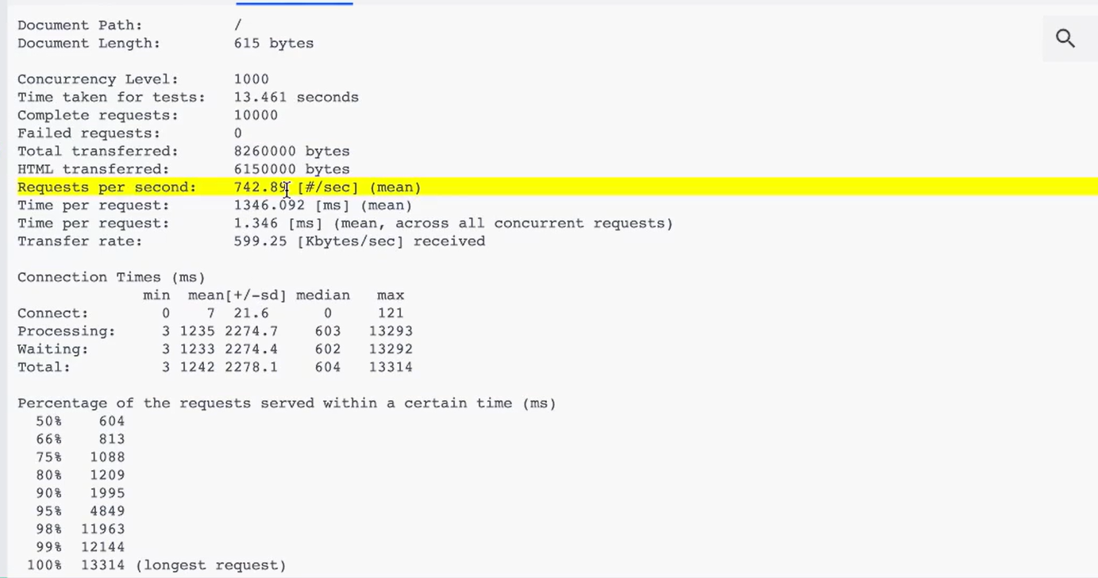Screen dimensions: 1098x578
Task: Click the 1346.092 ms time per request
Action: [269, 206]
